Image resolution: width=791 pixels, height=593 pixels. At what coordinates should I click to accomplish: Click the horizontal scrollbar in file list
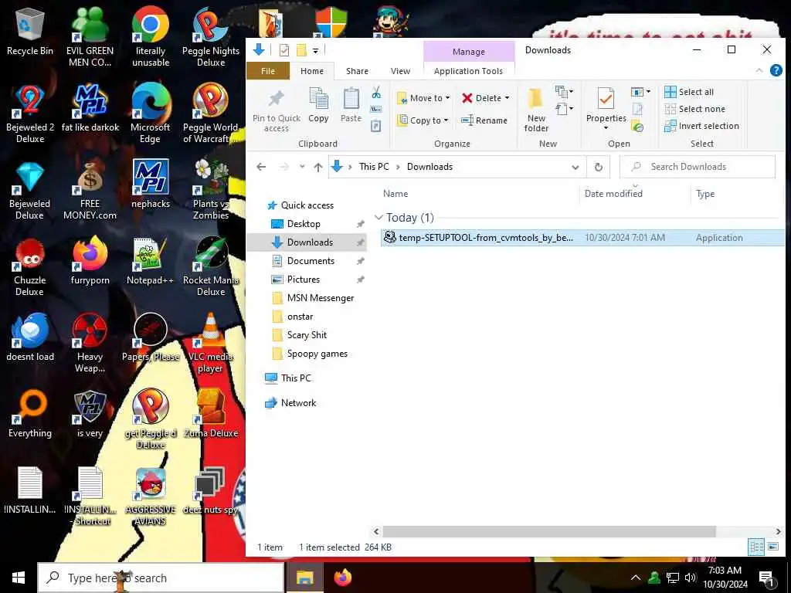[x=549, y=531]
